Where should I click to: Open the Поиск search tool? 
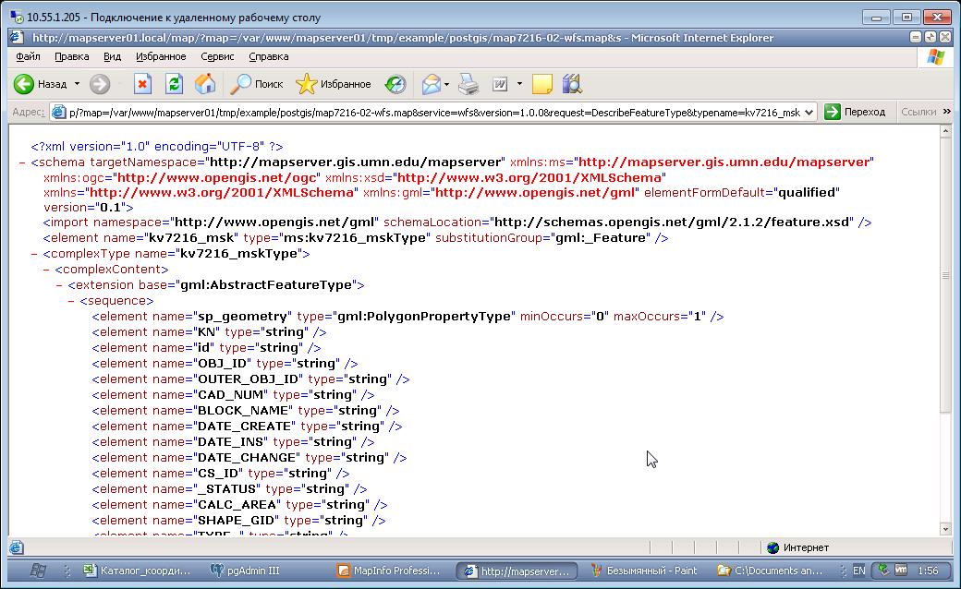coord(257,84)
